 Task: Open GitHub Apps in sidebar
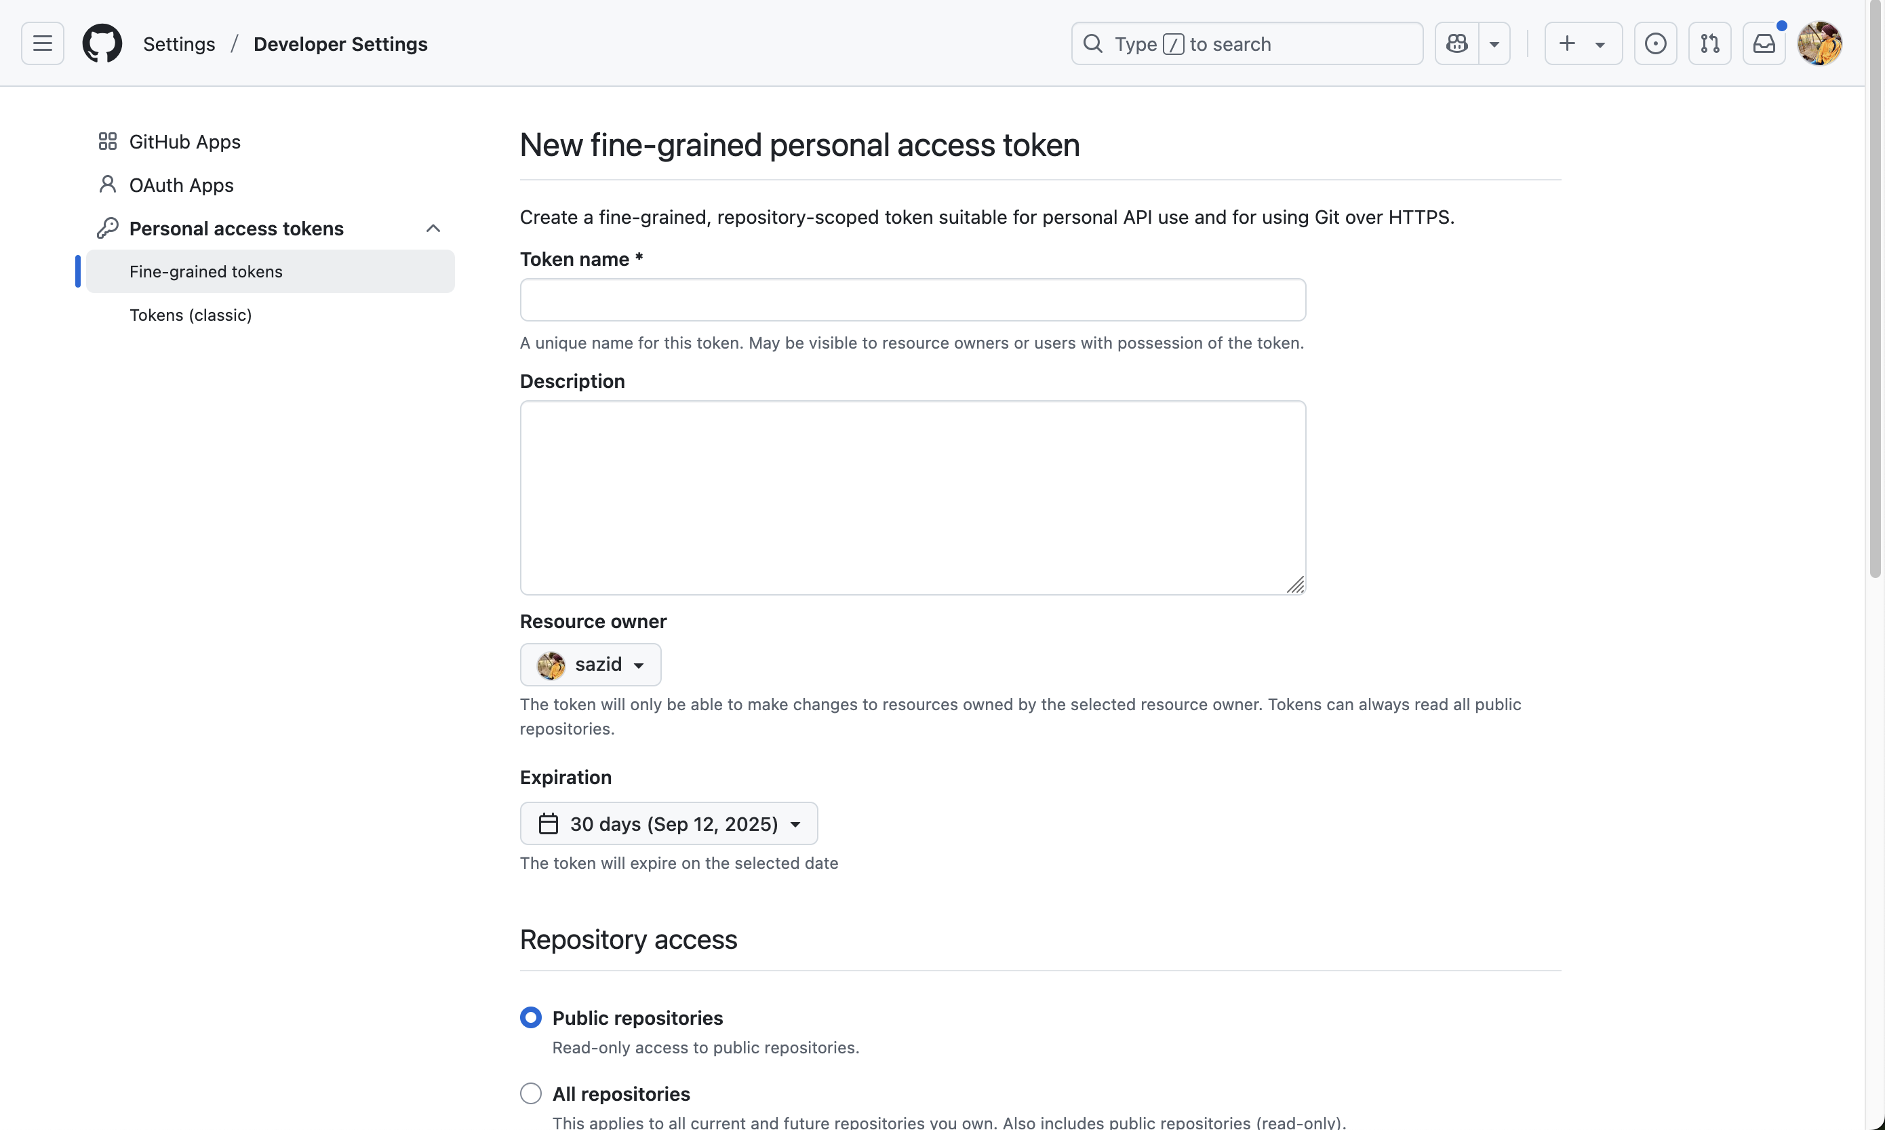point(185,142)
